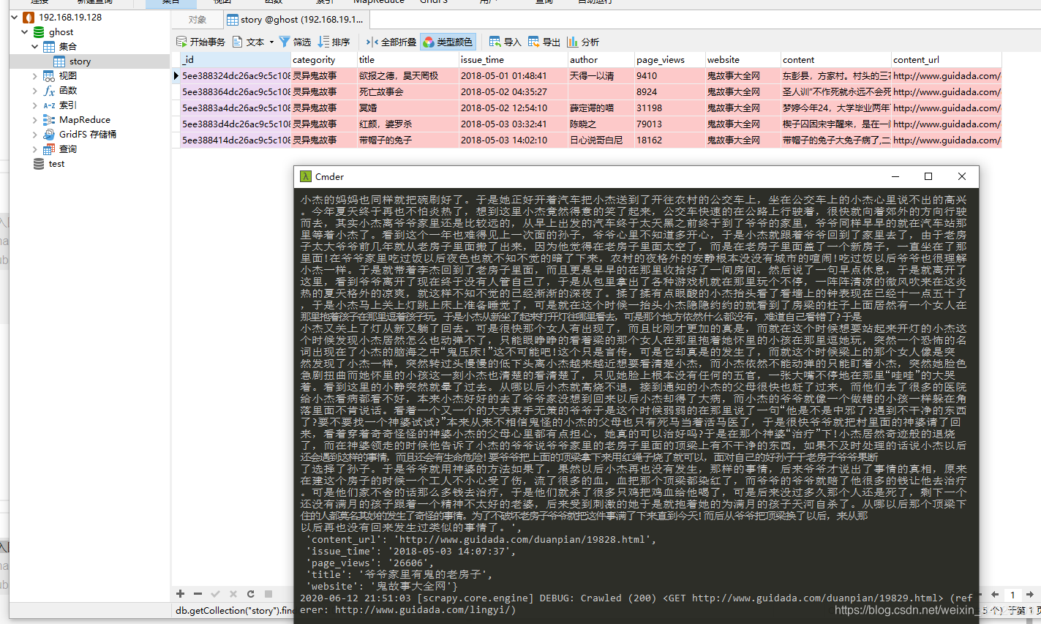Collapse the 192.168.19.128 connection node

pos(15,17)
